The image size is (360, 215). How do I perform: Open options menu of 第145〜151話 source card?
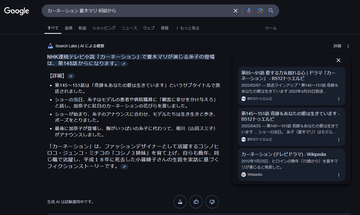point(339,140)
